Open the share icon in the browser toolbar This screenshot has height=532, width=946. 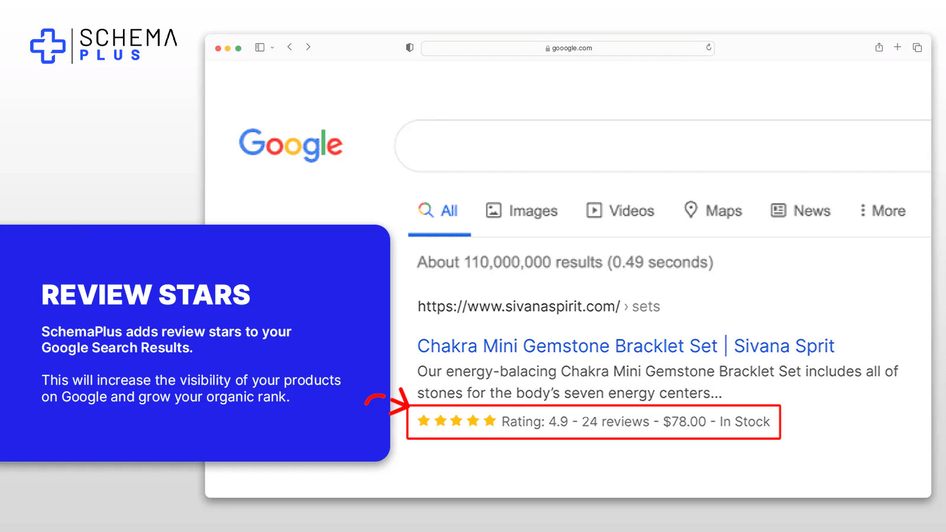[879, 47]
